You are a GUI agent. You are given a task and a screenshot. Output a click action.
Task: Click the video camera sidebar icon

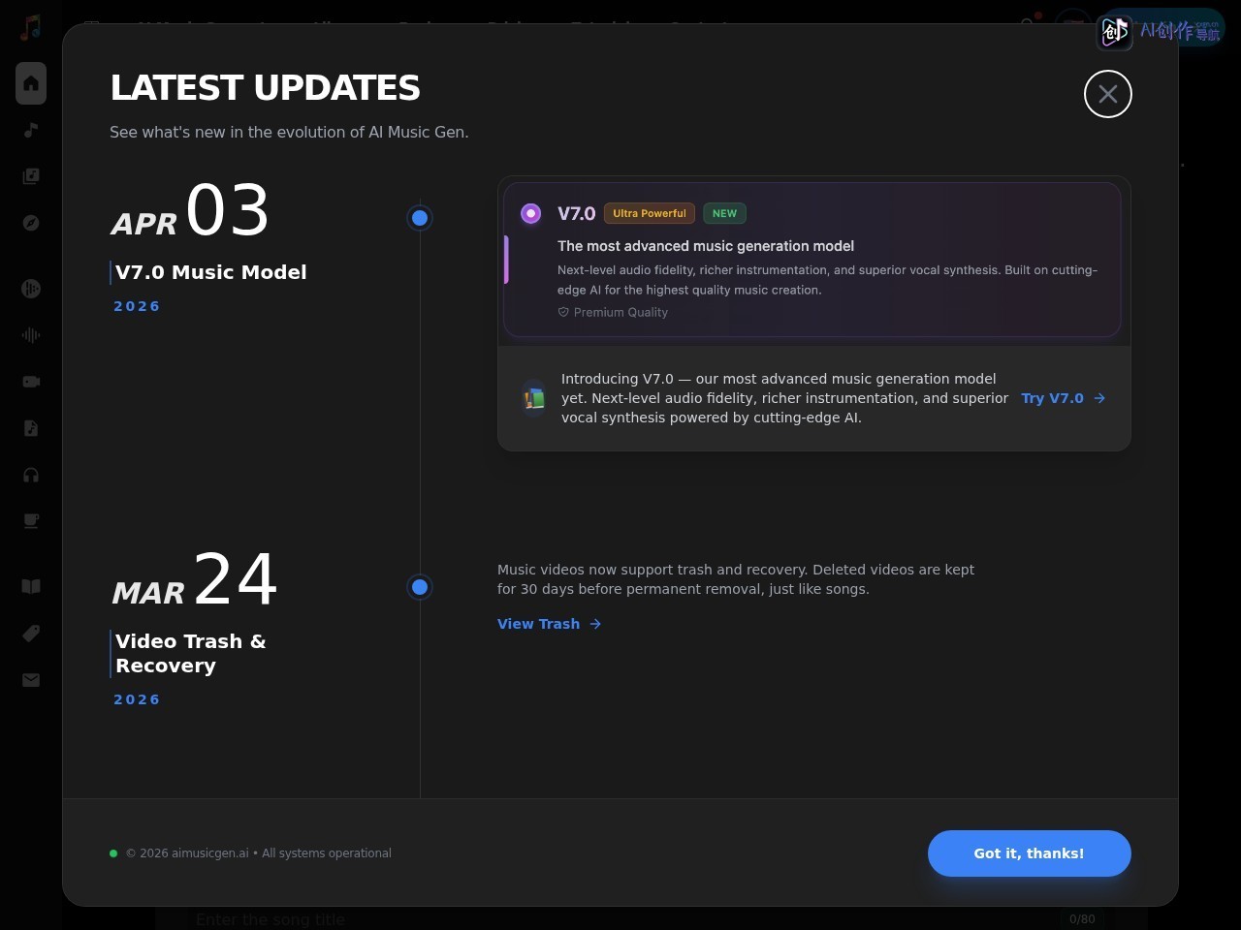tap(31, 382)
